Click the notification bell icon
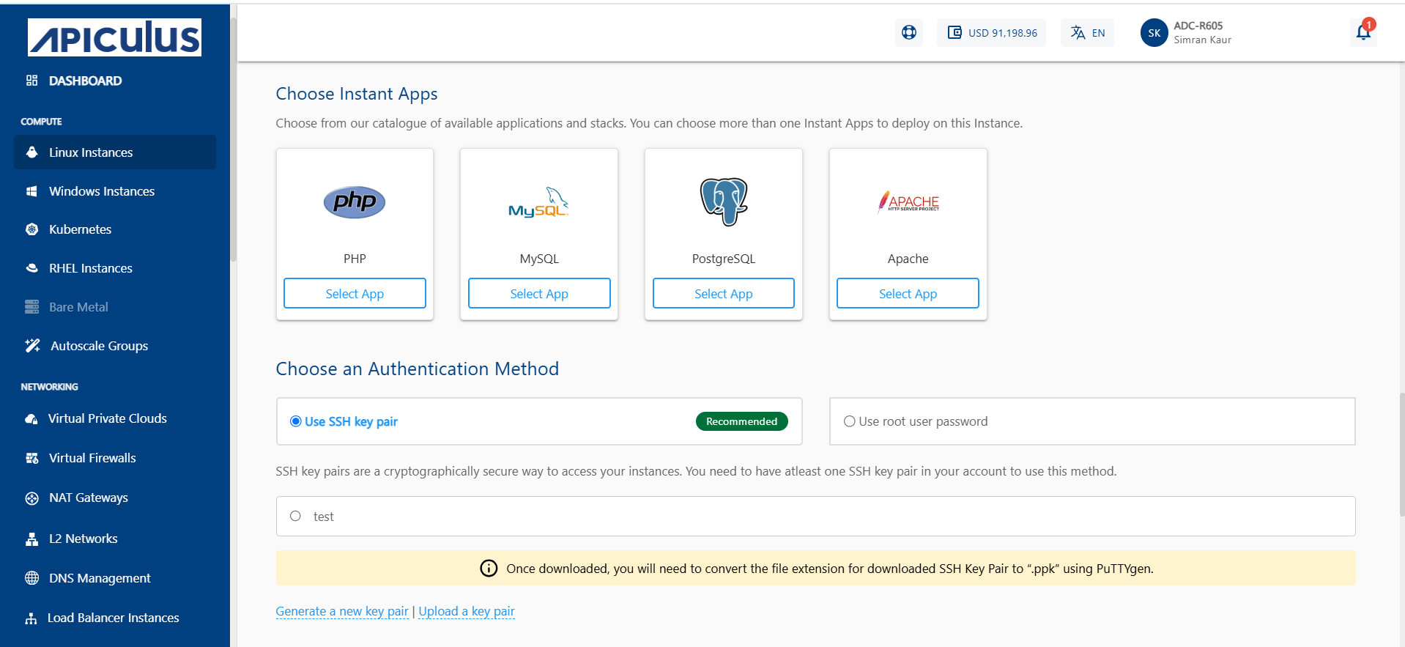The height and width of the screenshot is (647, 1405). tap(1363, 32)
